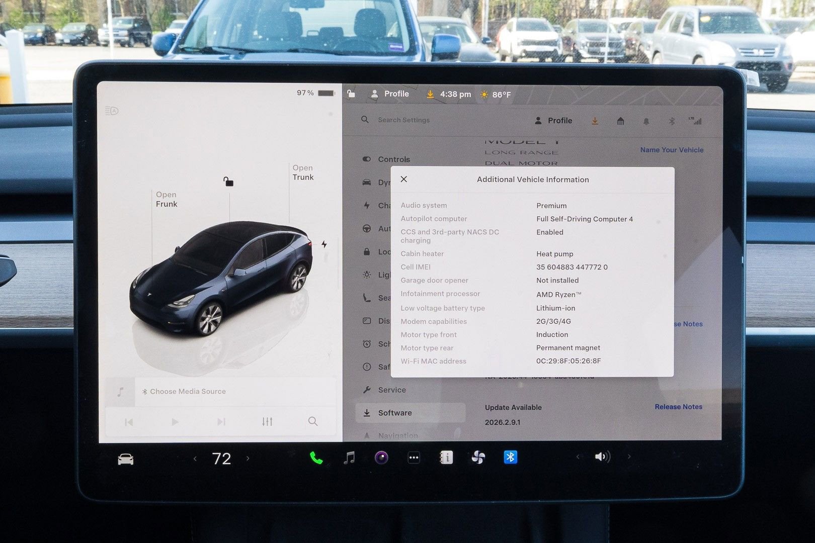
Task: Decrease cabin temperature with left arrow
Action: (195, 459)
